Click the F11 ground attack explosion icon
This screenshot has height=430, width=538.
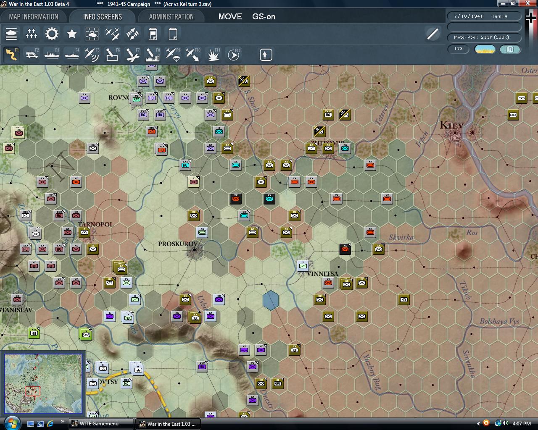coord(213,55)
